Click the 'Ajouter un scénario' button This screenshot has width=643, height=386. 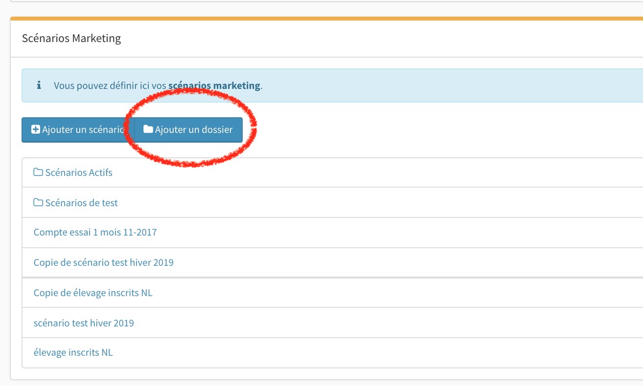(78, 130)
